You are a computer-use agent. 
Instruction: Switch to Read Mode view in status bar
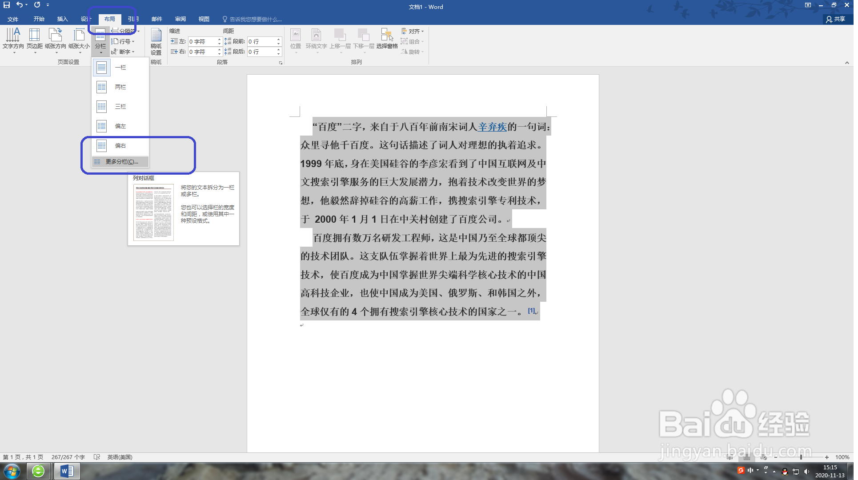[730, 457]
